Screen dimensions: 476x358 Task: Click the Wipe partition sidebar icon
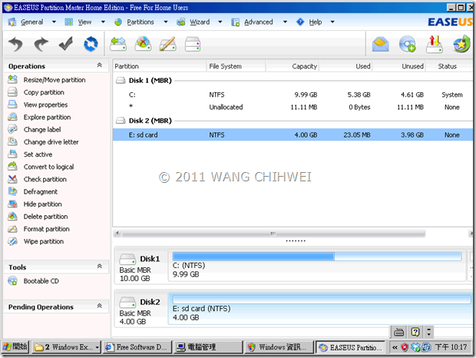[x=12, y=241]
